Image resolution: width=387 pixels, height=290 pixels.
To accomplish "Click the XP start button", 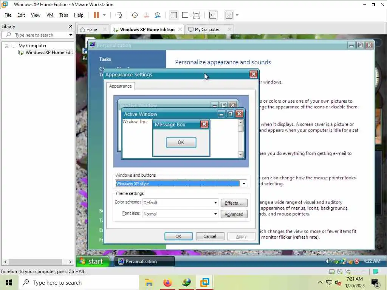I will (92, 261).
